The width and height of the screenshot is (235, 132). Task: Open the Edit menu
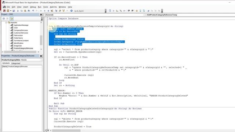(x=13, y=7)
